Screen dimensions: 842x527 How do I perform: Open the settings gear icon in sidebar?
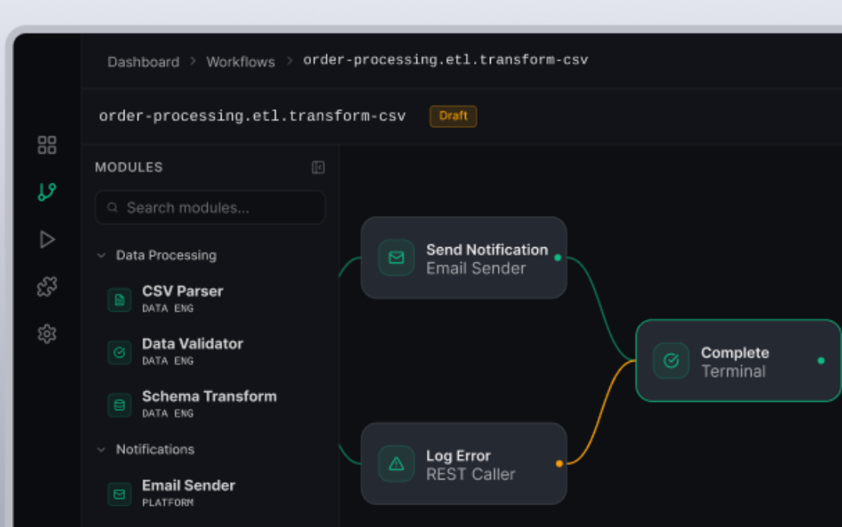[47, 334]
